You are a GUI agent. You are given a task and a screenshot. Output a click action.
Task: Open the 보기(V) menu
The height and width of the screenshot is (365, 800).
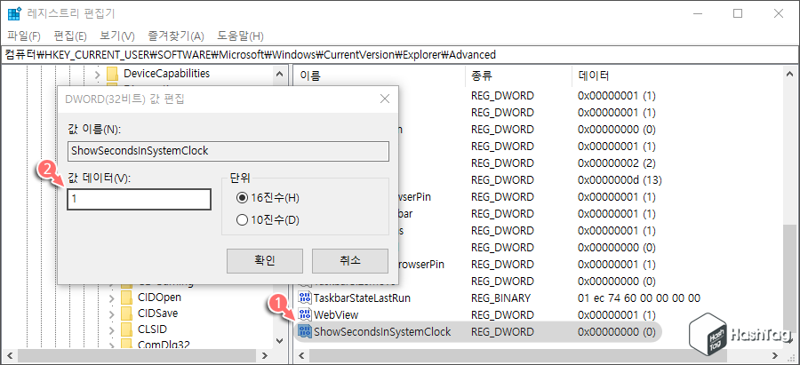(116, 36)
